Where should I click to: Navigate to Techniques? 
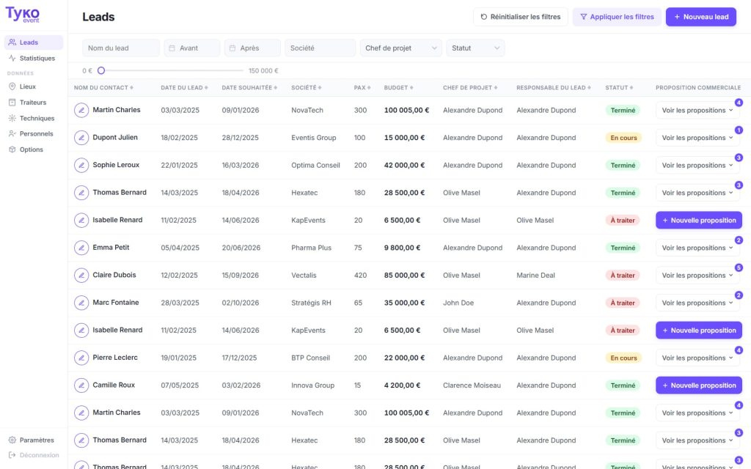coord(34,118)
